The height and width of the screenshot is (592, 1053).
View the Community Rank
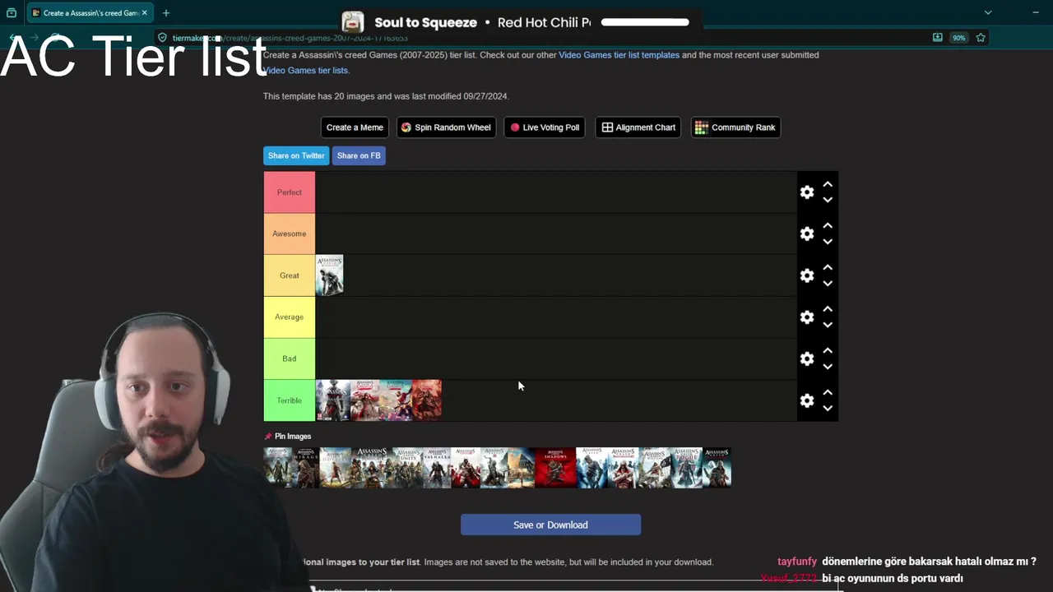[x=735, y=127]
